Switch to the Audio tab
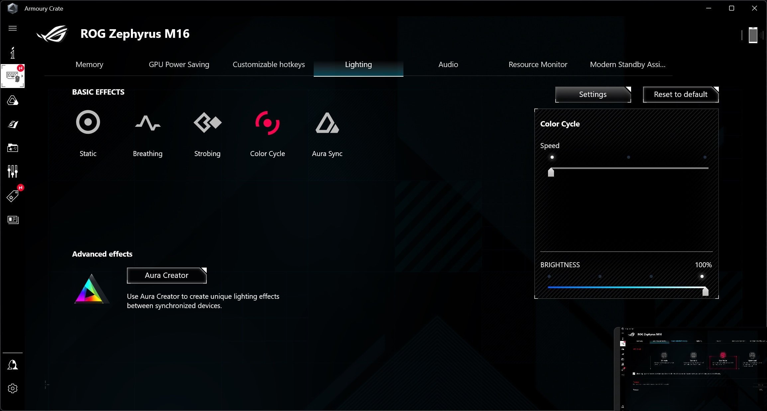 click(x=448, y=64)
